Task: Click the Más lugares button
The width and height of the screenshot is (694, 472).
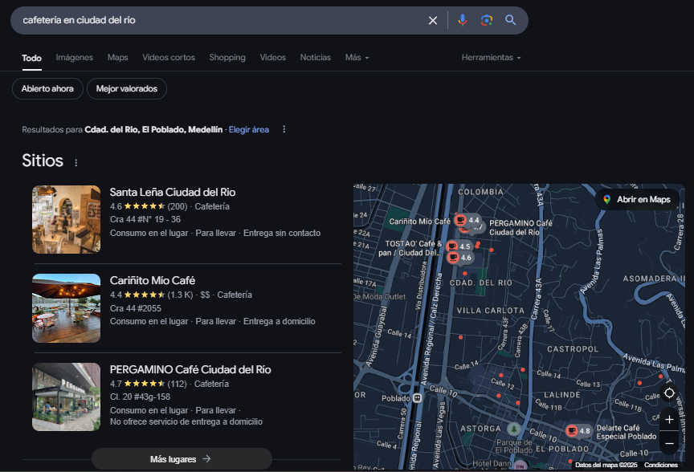Action: click(x=181, y=459)
